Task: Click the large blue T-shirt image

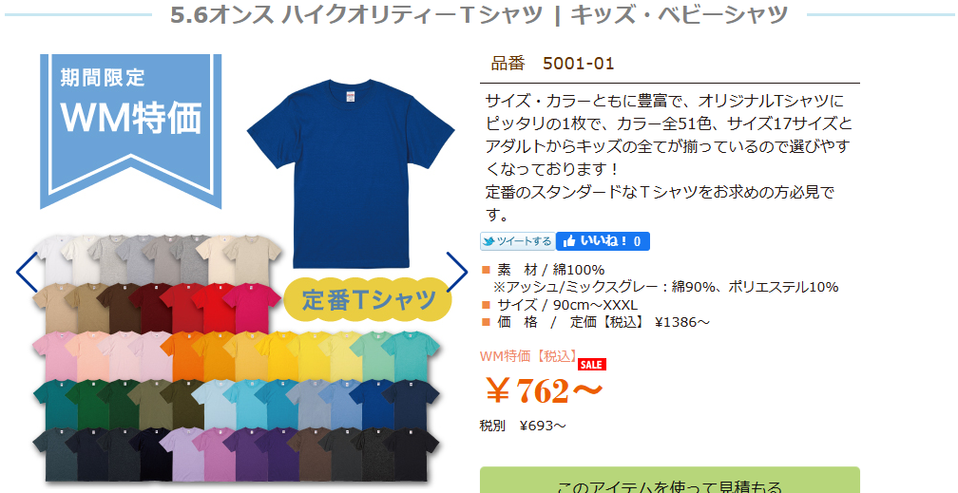Action: click(x=351, y=173)
